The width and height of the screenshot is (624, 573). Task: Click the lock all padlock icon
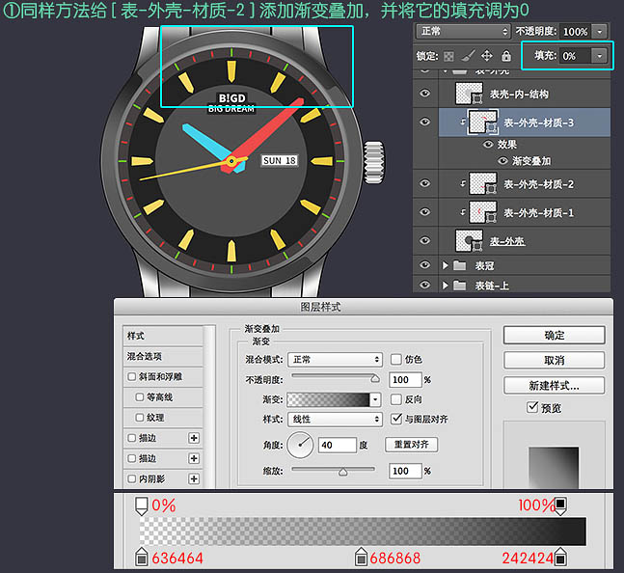[505, 57]
